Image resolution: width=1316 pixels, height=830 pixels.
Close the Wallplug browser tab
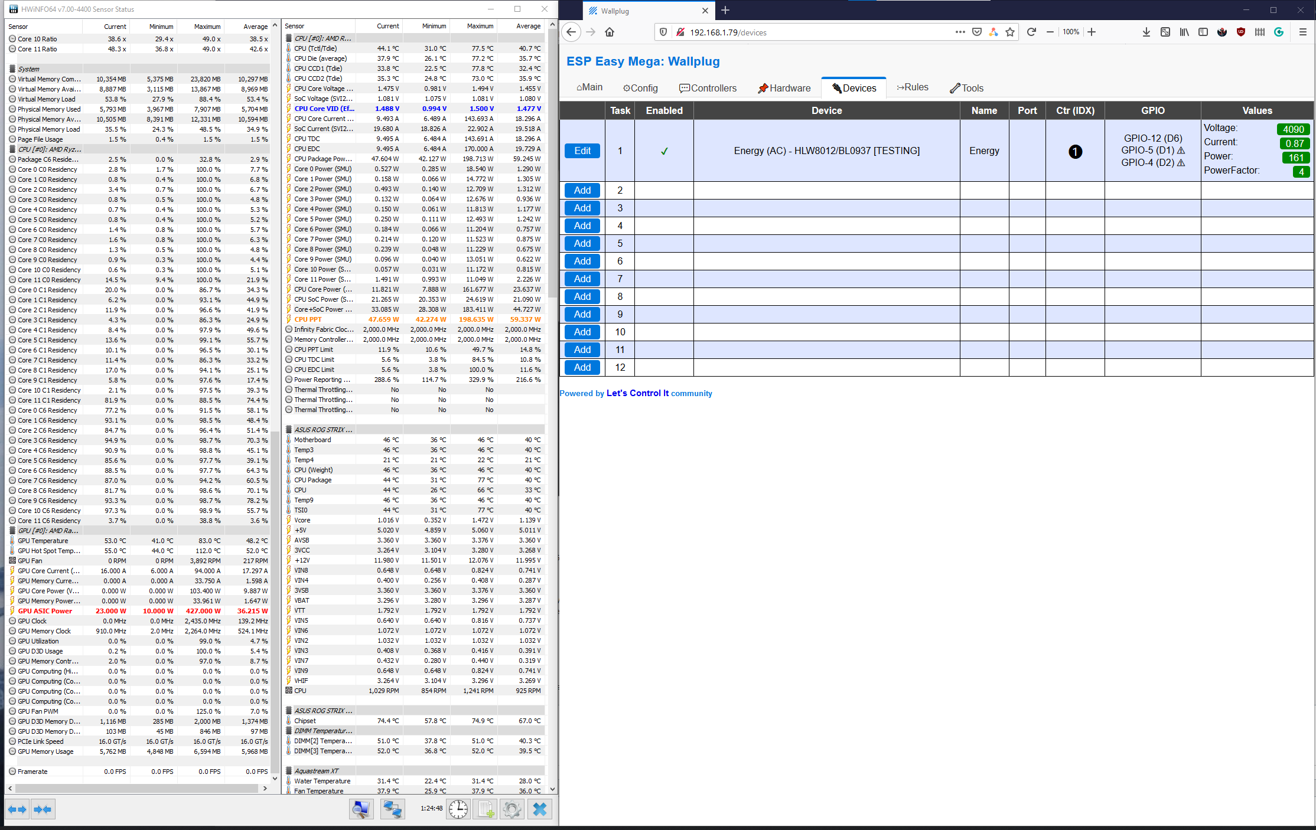705,11
